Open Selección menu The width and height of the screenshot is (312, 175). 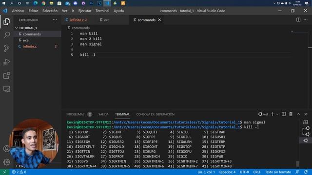click(50, 11)
